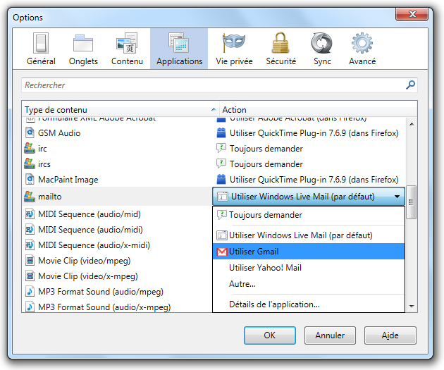Choose Utiliser Yahoo! Mail option

click(309, 268)
